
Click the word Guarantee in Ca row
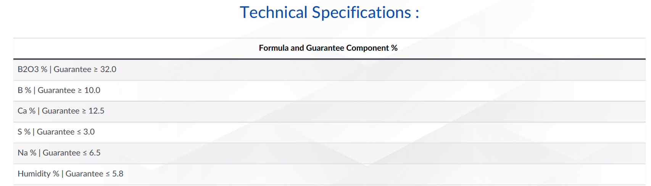tap(61, 111)
